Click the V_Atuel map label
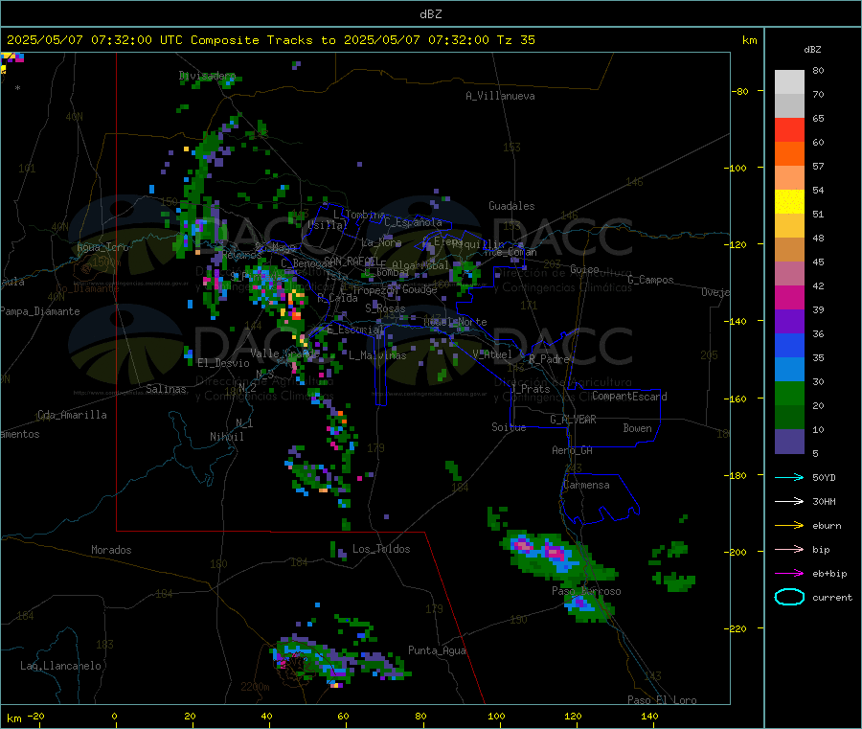 (x=492, y=354)
